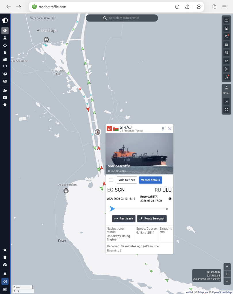Click voyage progress slider arrow

tap(112, 209)
